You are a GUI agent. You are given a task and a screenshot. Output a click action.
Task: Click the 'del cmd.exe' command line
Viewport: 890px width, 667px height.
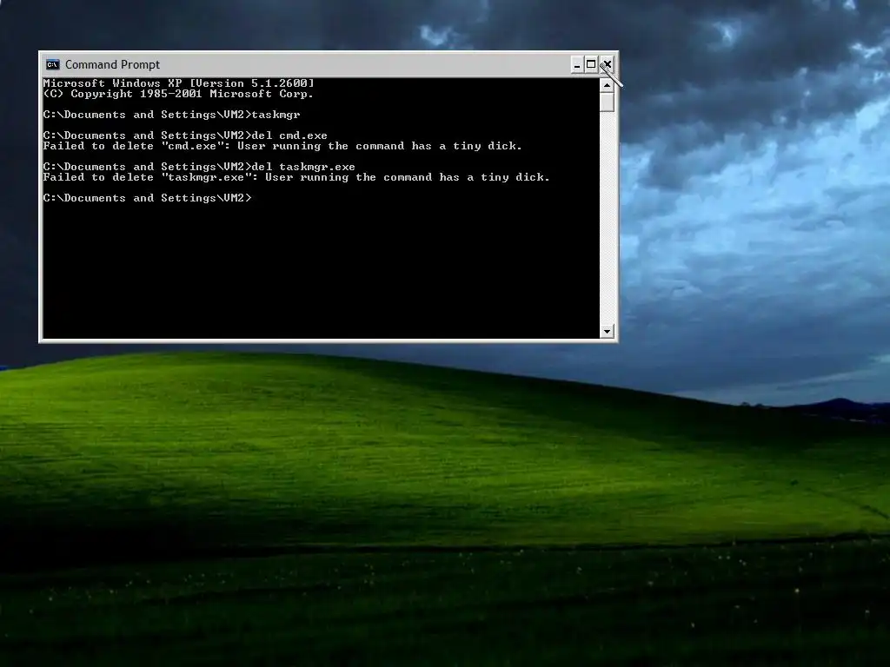point(185,135)
